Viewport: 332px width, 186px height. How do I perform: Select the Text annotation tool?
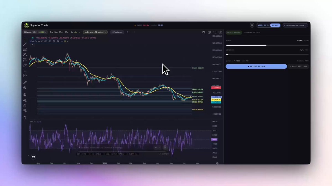[25, 70]
